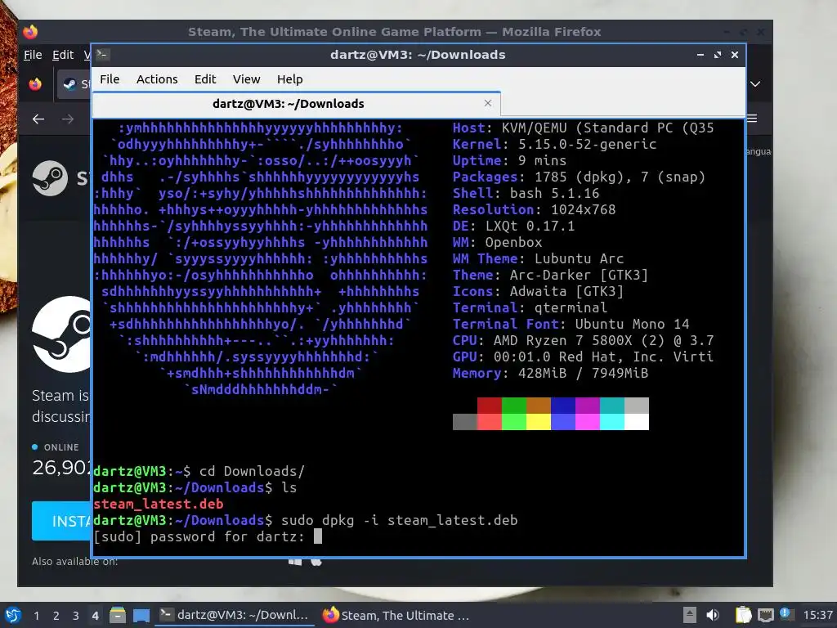Click the Firefox View button beside the tabs
This screenshot has width=837, height=628.
click(35, 84)
